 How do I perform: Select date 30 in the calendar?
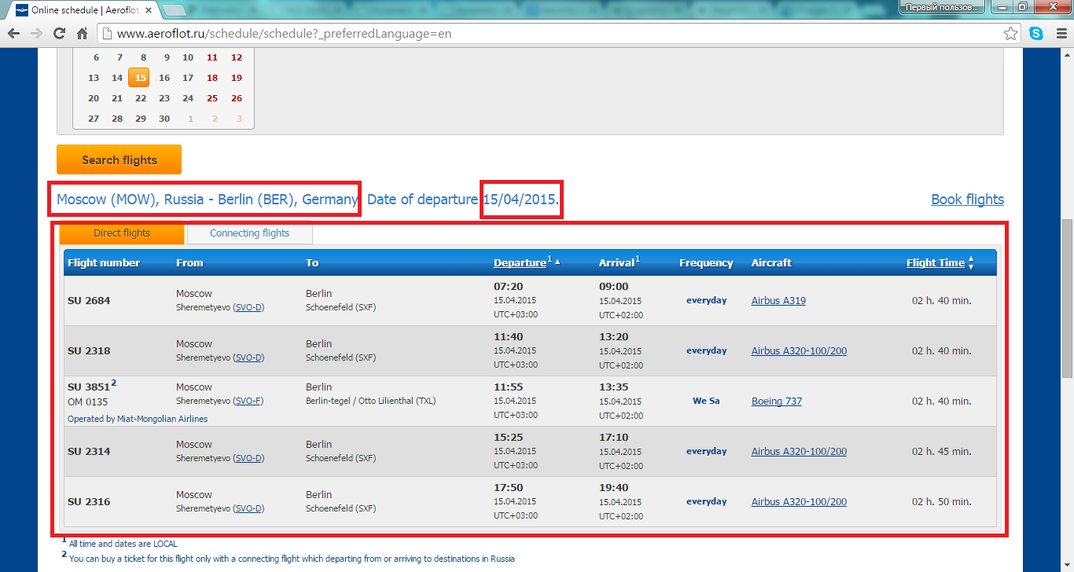(x=164, y=119)
